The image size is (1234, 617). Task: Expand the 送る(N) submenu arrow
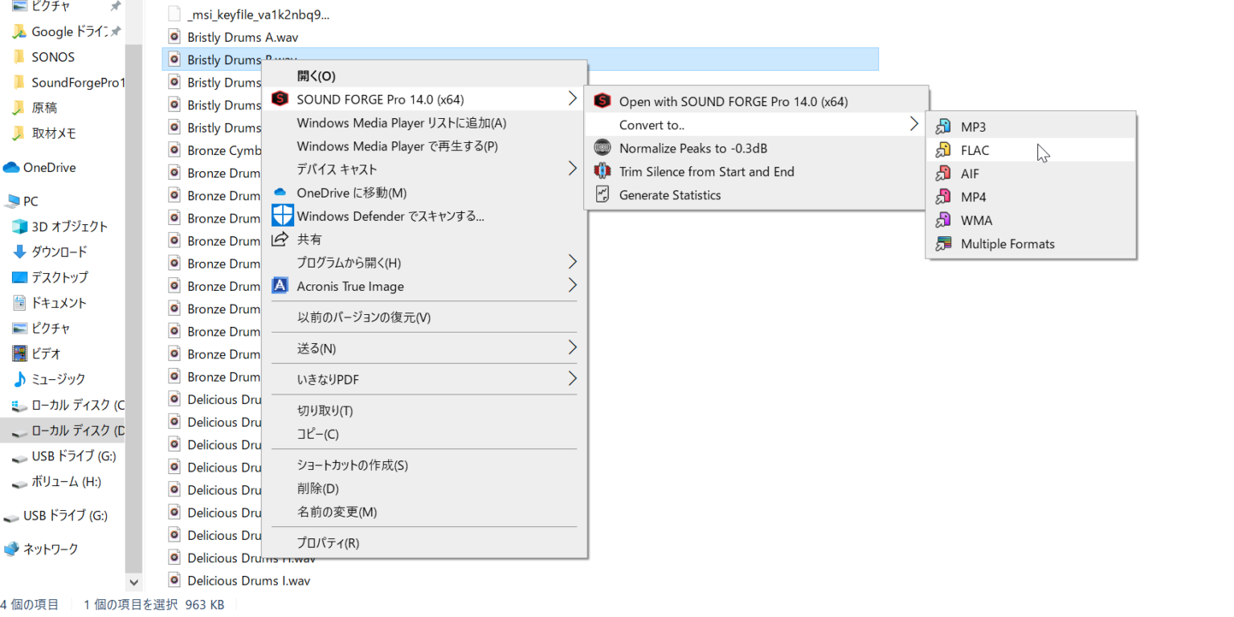coord(572,348)
